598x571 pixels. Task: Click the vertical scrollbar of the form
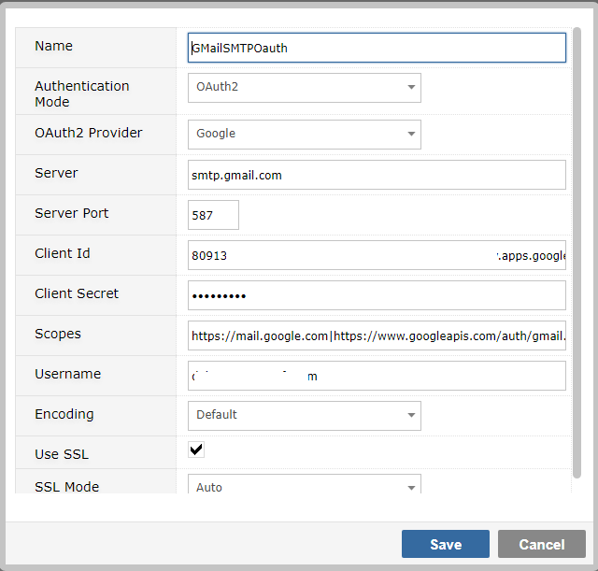coord(577,252)
